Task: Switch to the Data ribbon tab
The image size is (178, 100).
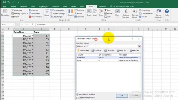Action: [x=65, y=7]
